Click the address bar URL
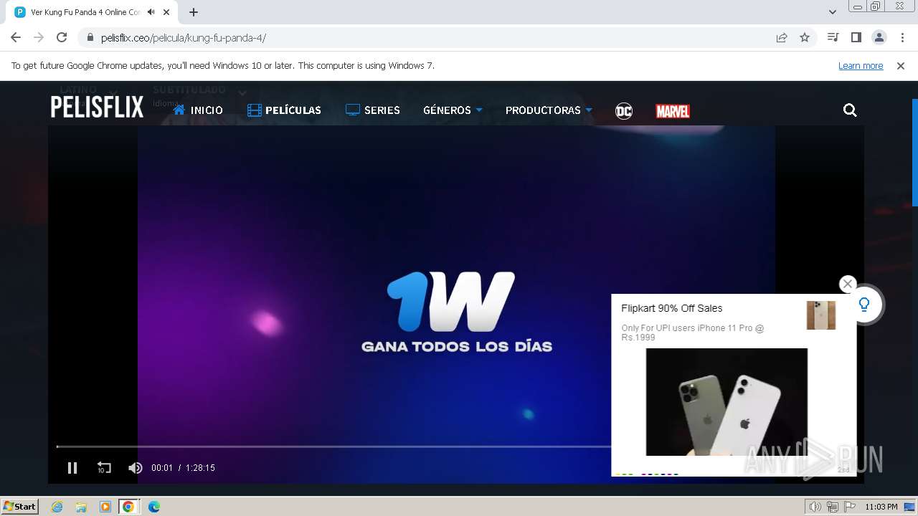 (x=184, y=38)
